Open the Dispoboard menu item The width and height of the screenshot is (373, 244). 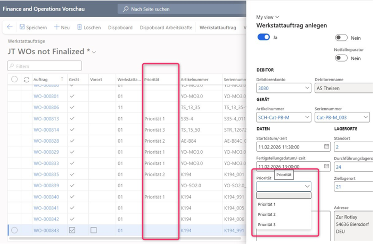[120, 27]
